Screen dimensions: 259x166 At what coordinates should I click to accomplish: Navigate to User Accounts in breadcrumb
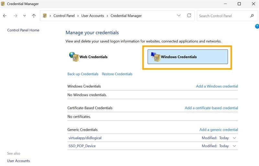(93, 16)
